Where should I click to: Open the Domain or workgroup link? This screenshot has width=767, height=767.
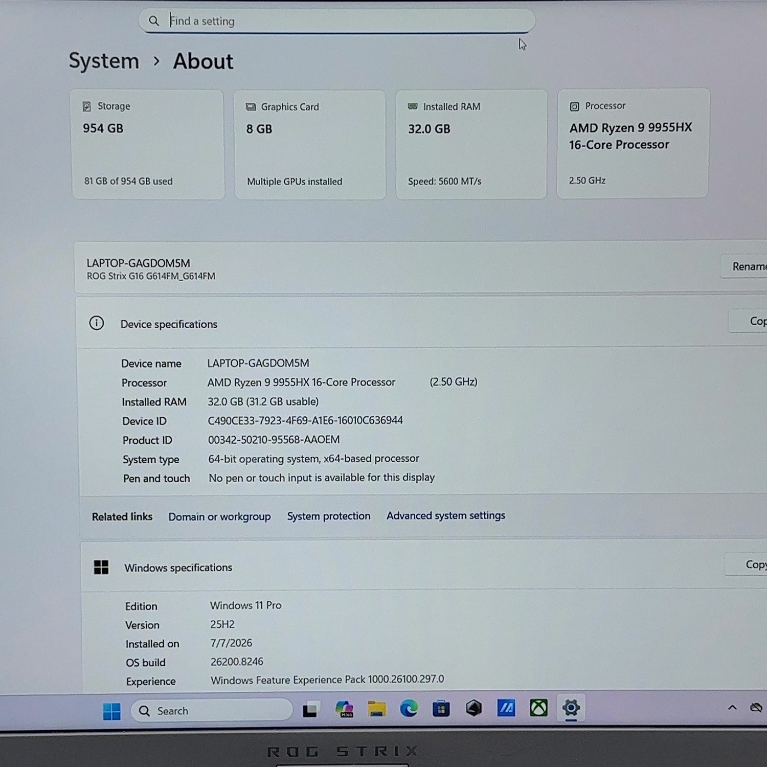tap(219, 516)
